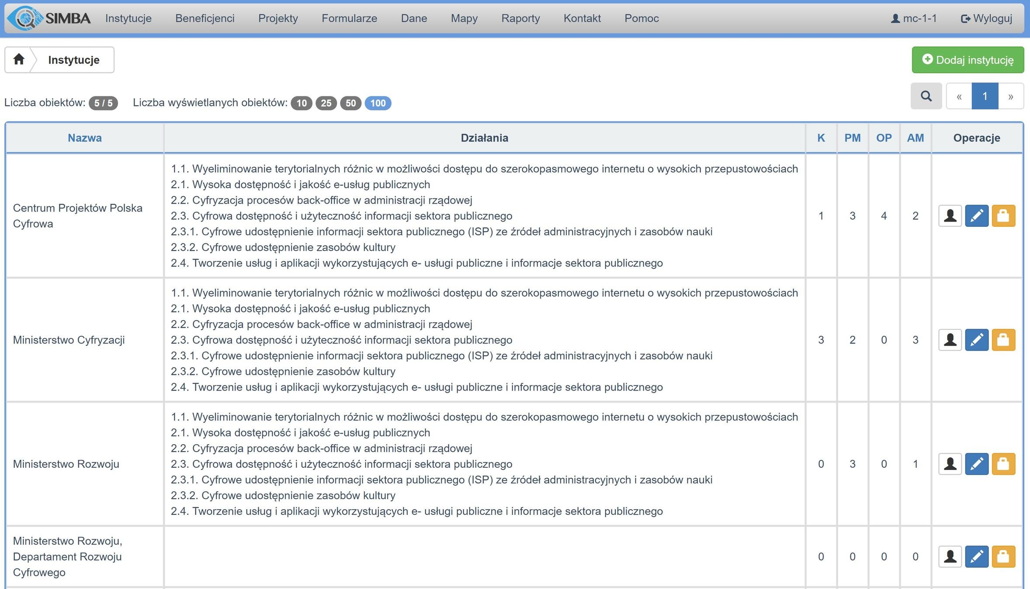Edit Centrum Projektów Polska Cyfrowa institution
1030x589 pixels.
tap(976, 216)
